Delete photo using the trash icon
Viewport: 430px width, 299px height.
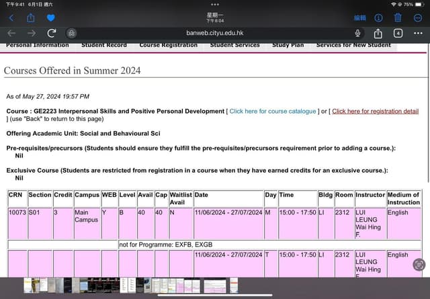click(398, 17)
